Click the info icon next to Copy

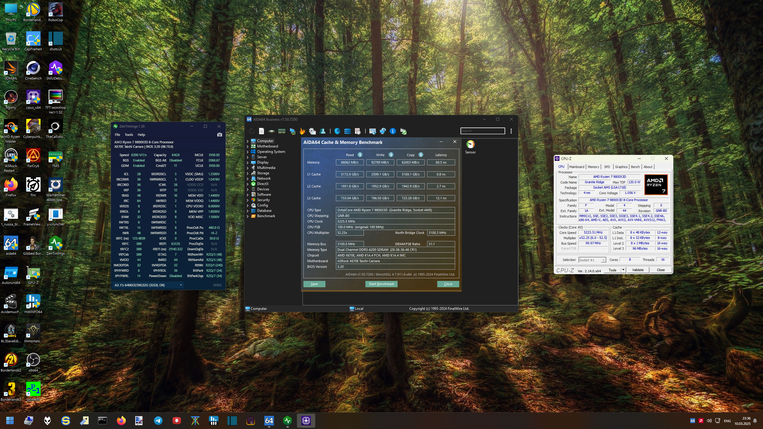[x=421, y=155]
